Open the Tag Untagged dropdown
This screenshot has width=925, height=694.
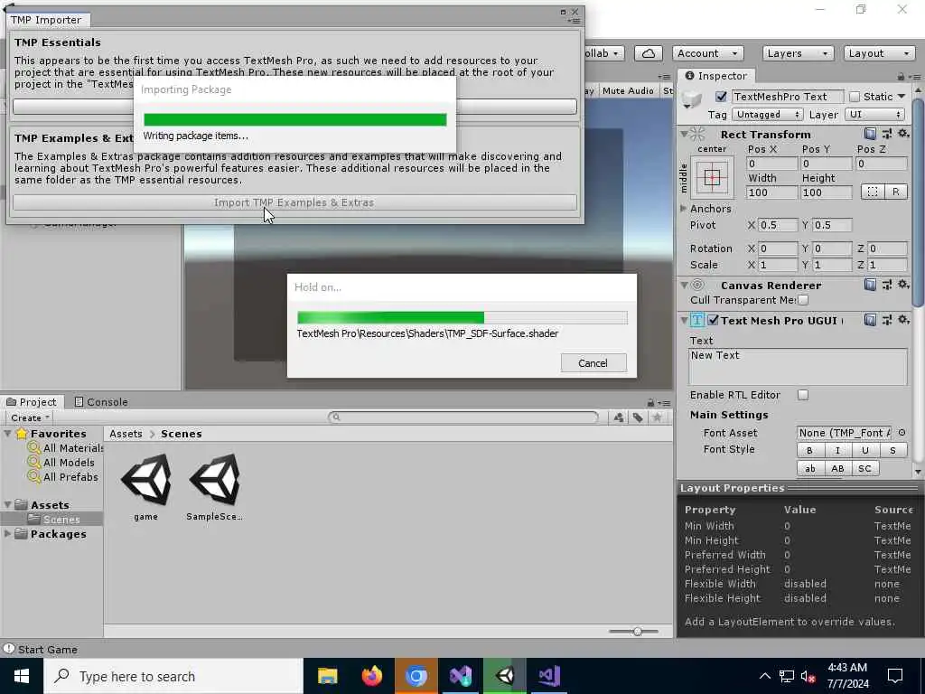point(768,115)
